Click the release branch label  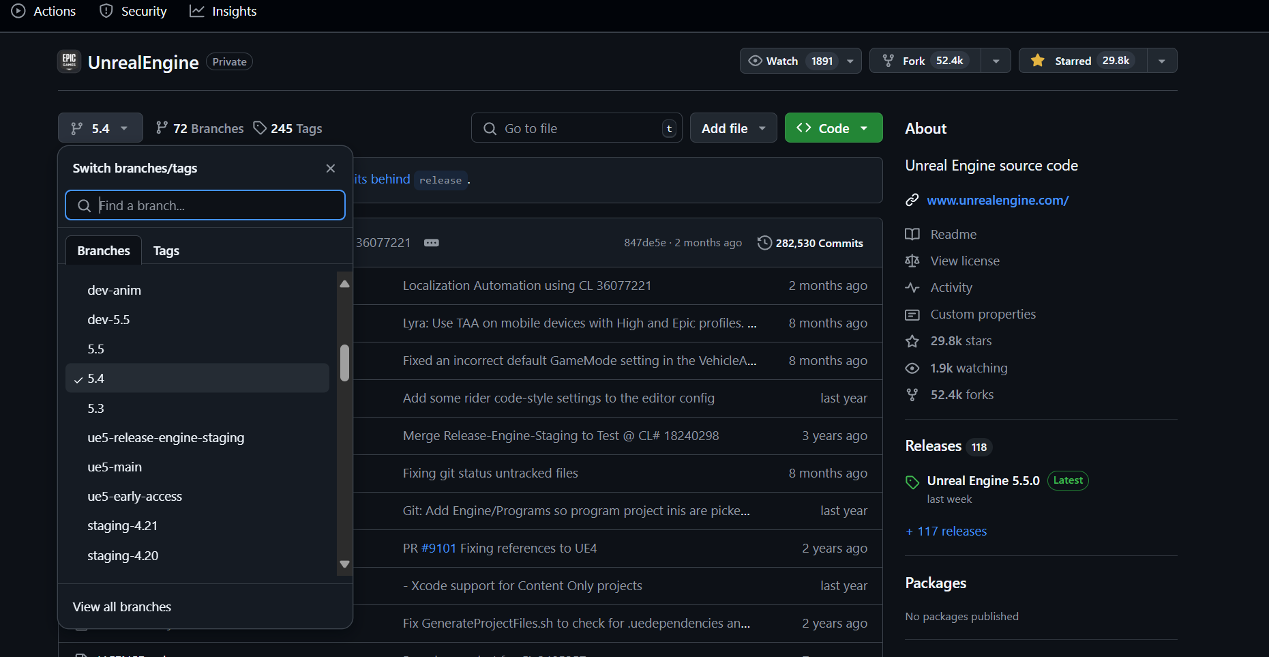tap(441, 180)
